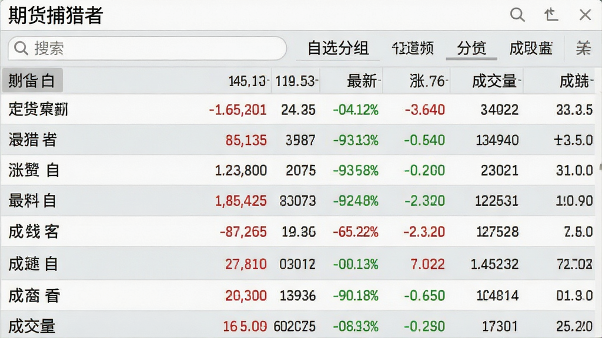Select the bottom 成交量 row
This screenshot has width=602, height=338.
pos(301,326)
